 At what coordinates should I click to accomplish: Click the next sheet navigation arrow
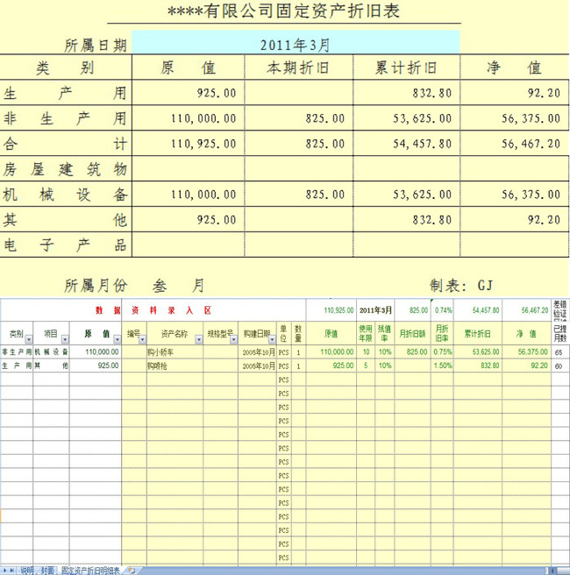point(5,571)
